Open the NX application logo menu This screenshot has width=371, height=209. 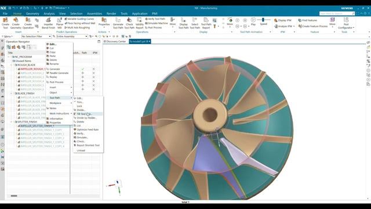(3, 8)
